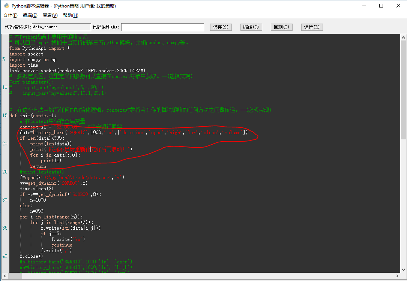407x281 pixels.
Task: Click the 'def init(context):' line
Action: tap(33, 116)
